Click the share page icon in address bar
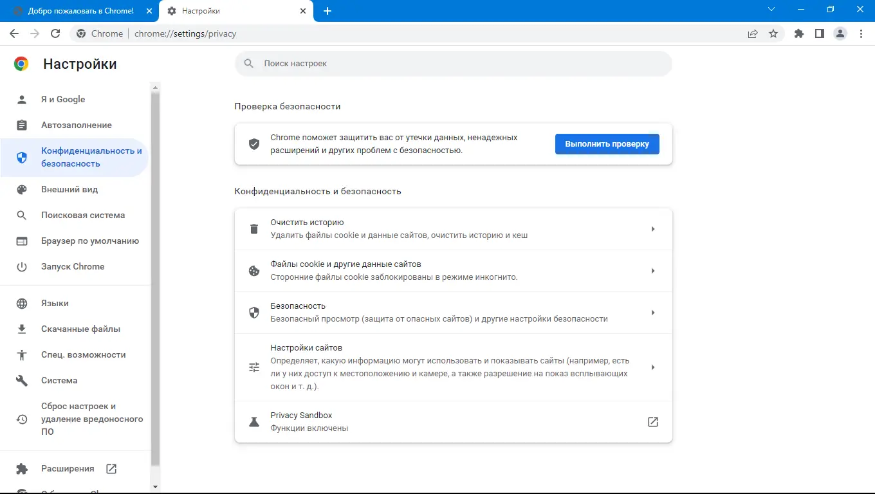The width and height of the screenshot is (875, 494). tap(753, 33)
